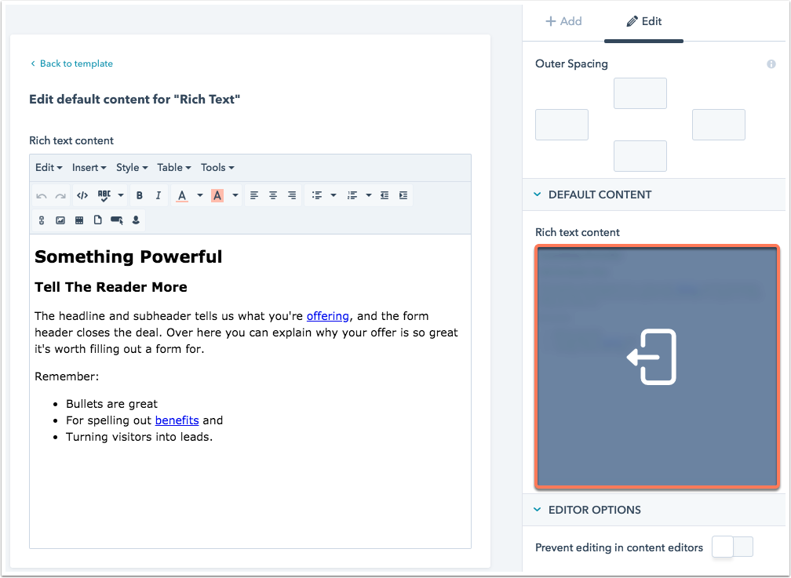Click the Italic formatting icon

[x=159, y=195]
